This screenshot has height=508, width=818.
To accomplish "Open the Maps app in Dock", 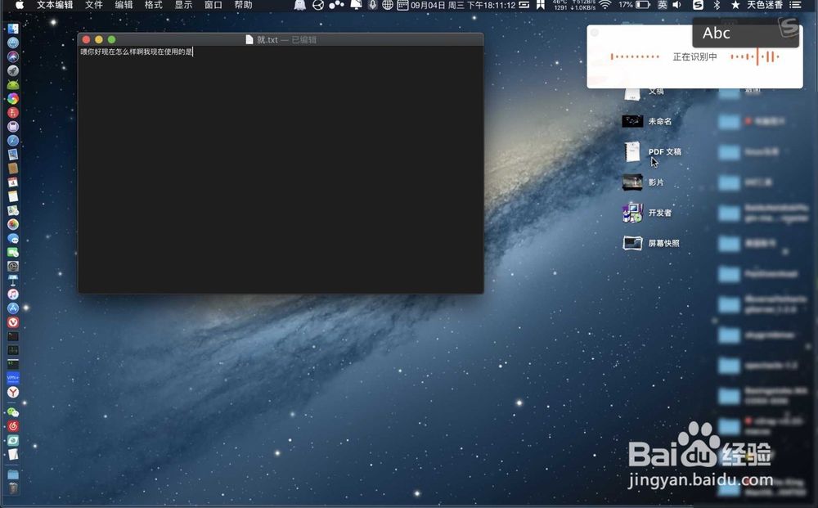I will pos(13,210).
